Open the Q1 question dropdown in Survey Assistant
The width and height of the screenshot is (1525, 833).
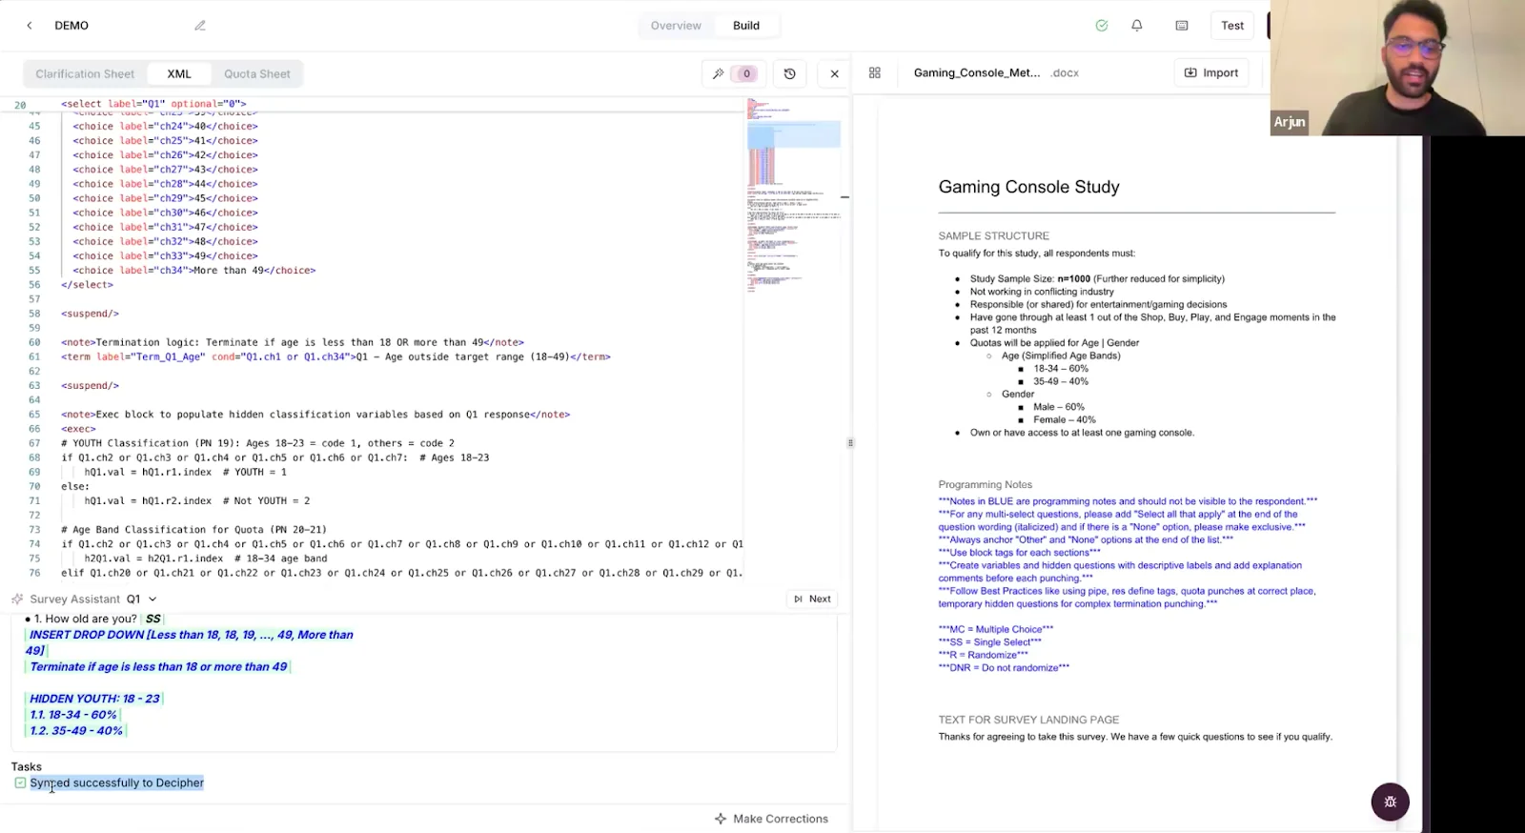tap(142, 599)
